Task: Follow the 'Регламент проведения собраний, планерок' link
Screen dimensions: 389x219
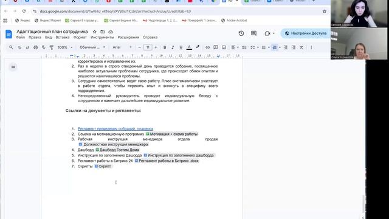Action: tap(115, 128)
